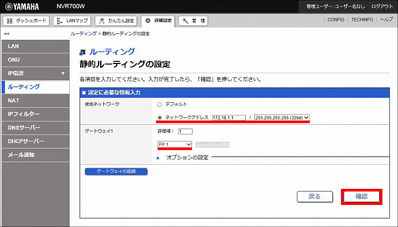The width and height of the screenshot is (398, 227).
Task: Select the デフォルト radio button
Action: [x=160, y=104]
